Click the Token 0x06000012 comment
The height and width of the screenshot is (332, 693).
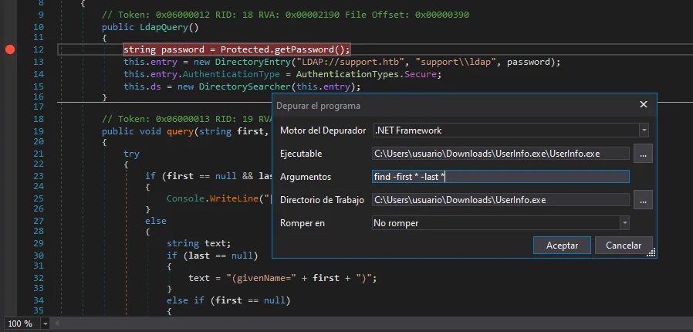point(286,15)
